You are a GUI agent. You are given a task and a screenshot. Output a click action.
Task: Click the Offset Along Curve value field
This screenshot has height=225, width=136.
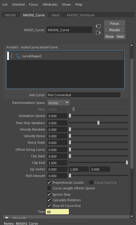pos(57,150)
